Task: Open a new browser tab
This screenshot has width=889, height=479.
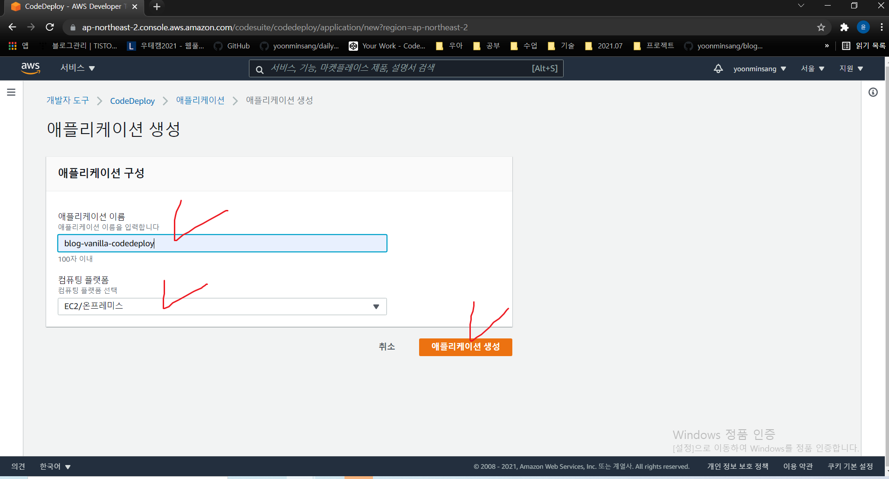Action: click(157, 7)
